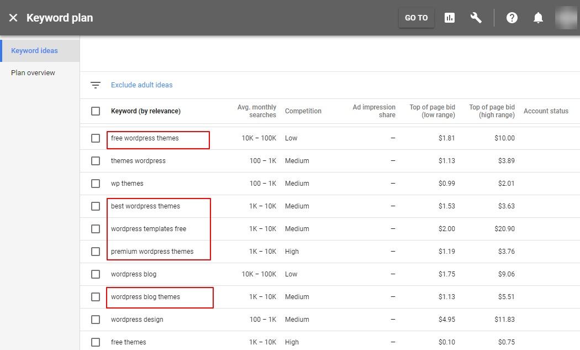580x350 pixels.
Task: Click the 'wordpress design' keyword text
Action: coord(137,319)
